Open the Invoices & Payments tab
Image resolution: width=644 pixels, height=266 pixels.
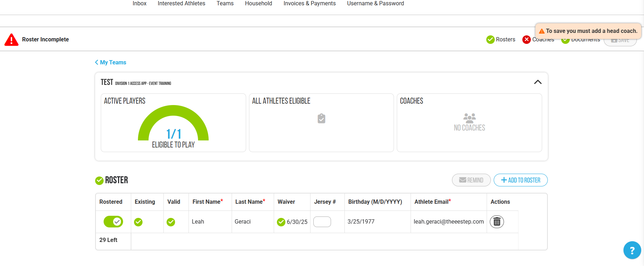point(309,4)
